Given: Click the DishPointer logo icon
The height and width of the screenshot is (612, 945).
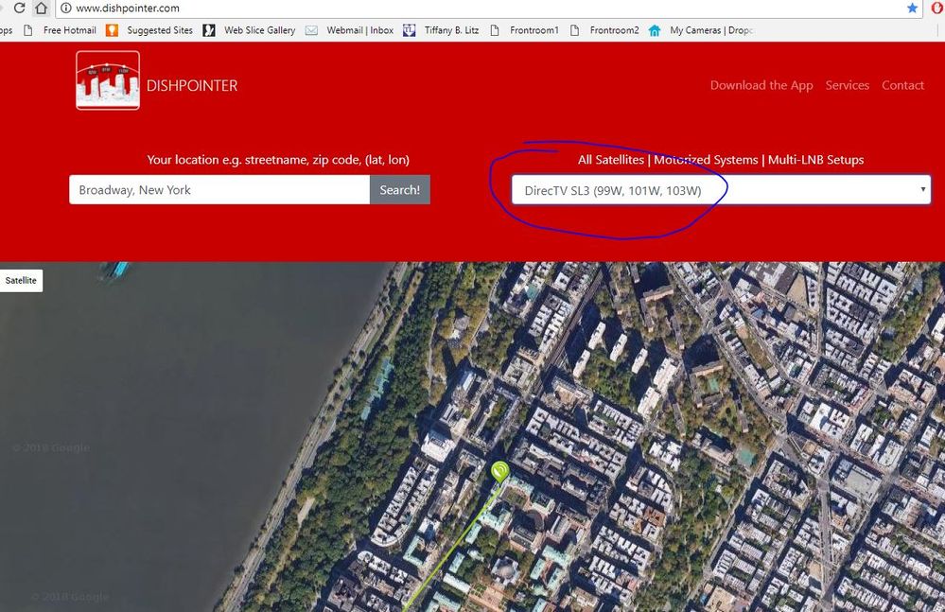Looking at the screenshot, I should [x=108, y=80].
